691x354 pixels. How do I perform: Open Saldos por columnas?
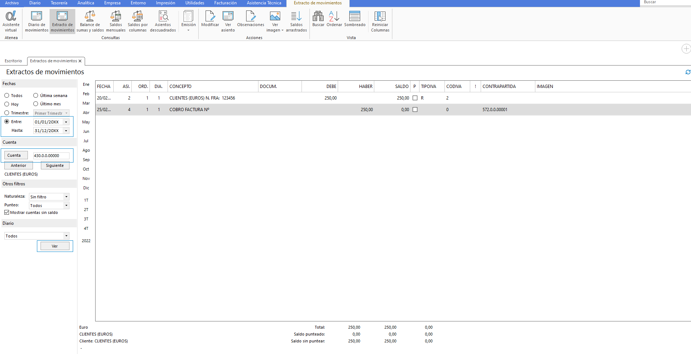138,21
